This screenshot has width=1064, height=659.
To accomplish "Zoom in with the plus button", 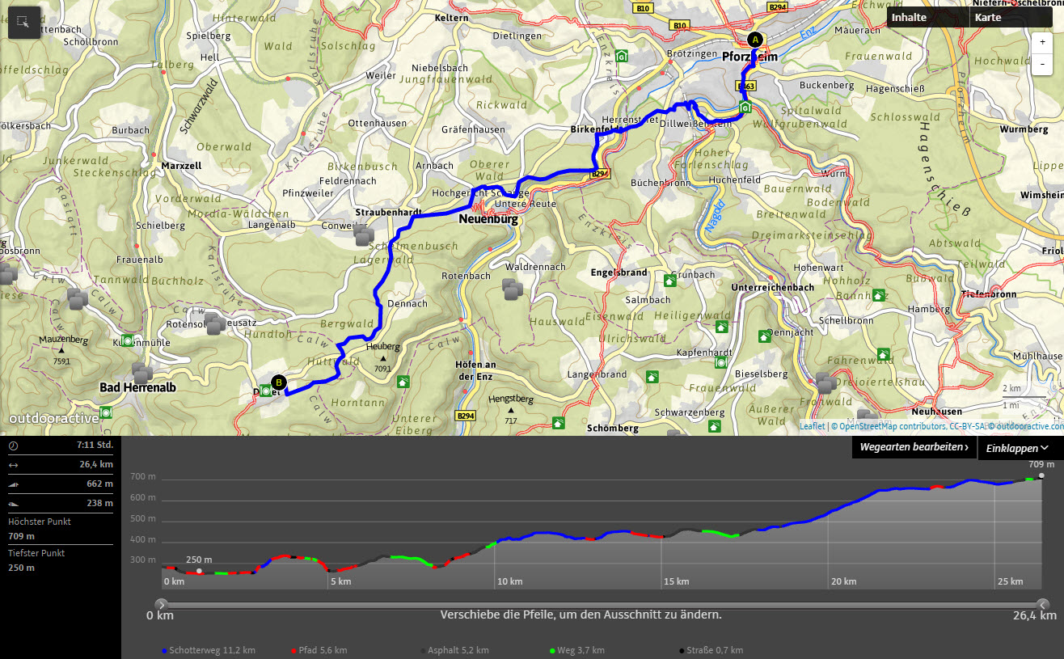I will tap(1043, 42).
